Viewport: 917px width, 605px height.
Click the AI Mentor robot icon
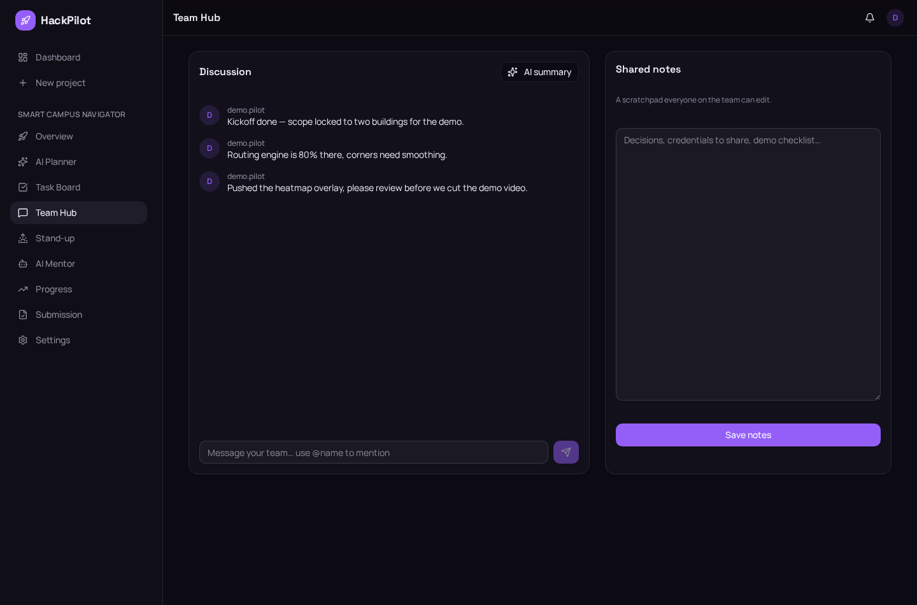pyautogui.click(x=23, y=264)
